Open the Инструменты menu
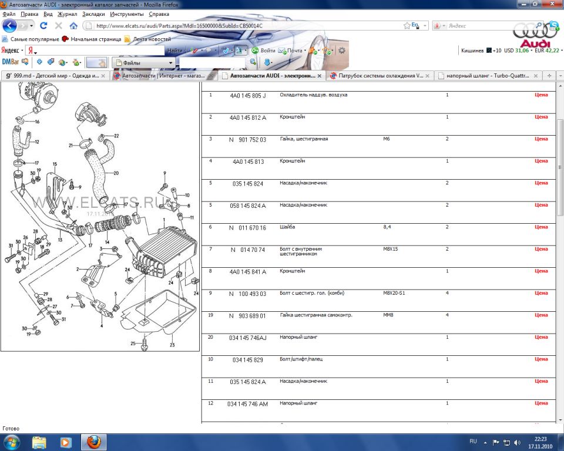Viewport: 564px width, 451px height. click(x=127, y=14)
